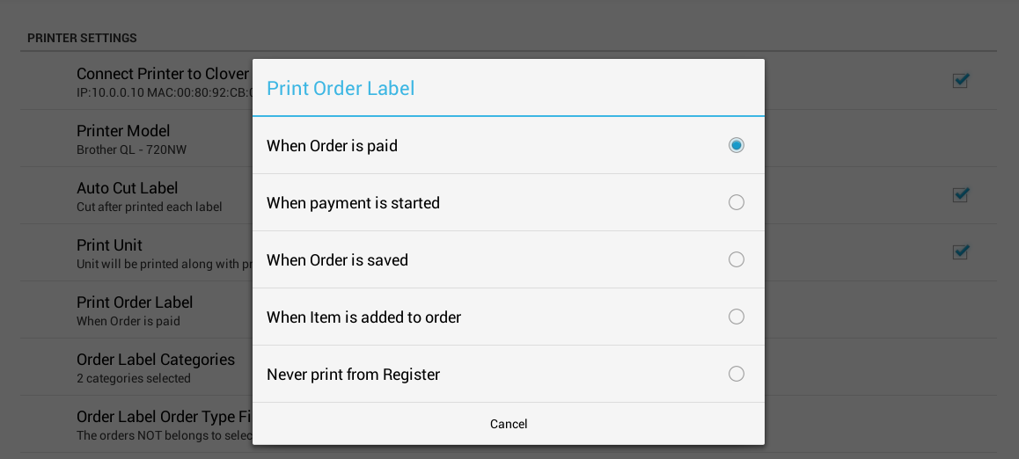Open the Print Order Label setting row
This screenshot has height=459, width=1019.
pyautogui.click(x=135, y=310)
